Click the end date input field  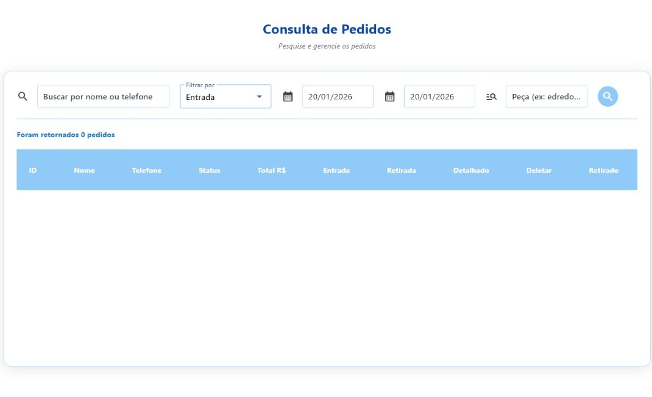point(439,96)
